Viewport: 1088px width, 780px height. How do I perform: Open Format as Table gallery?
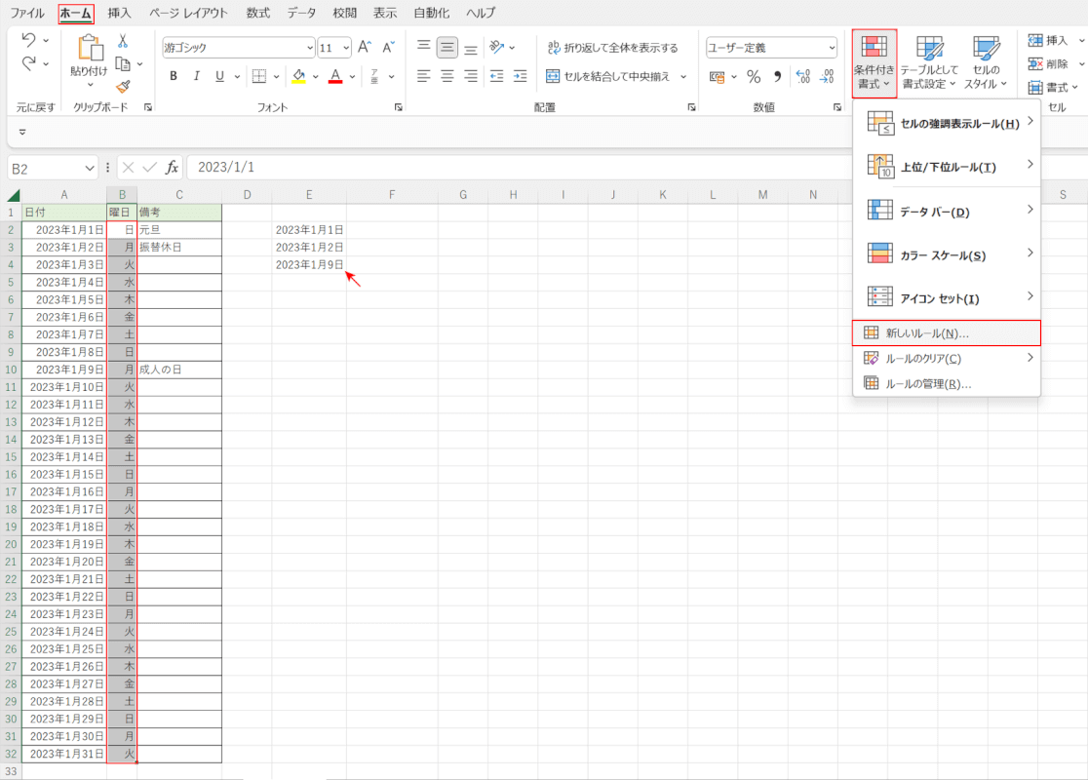click(929, 63)
